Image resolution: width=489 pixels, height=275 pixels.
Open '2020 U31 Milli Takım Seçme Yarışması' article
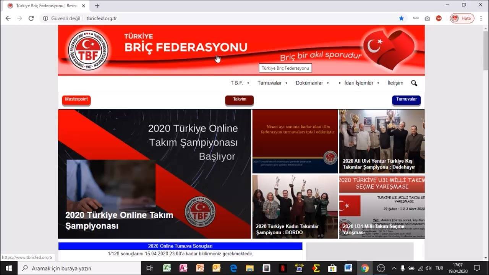point(382,207)
